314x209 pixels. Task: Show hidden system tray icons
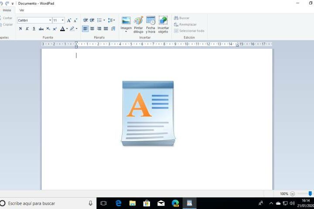point(271,203)
